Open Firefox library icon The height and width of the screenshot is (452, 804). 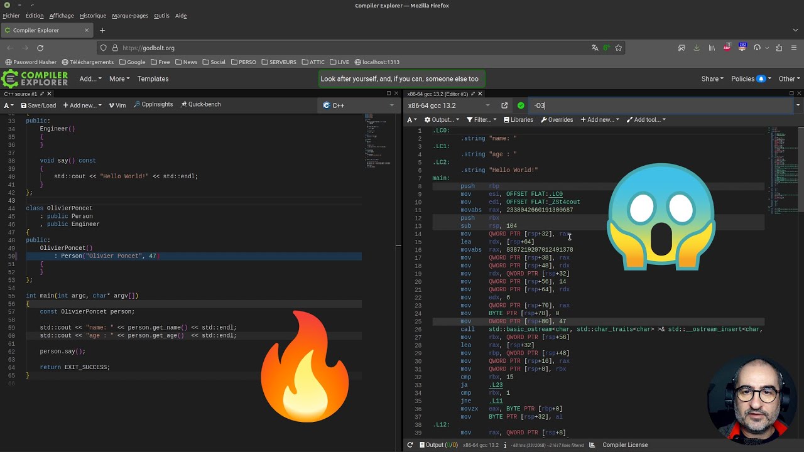(x=712, y=48)
